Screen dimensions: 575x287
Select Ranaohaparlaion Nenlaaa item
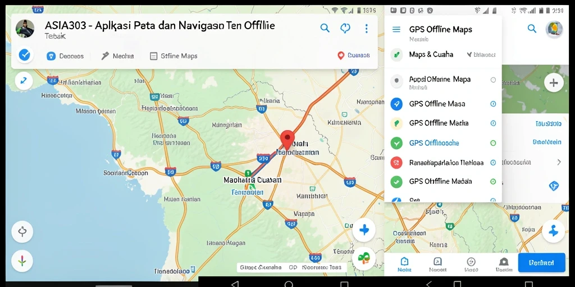point(442,162)
